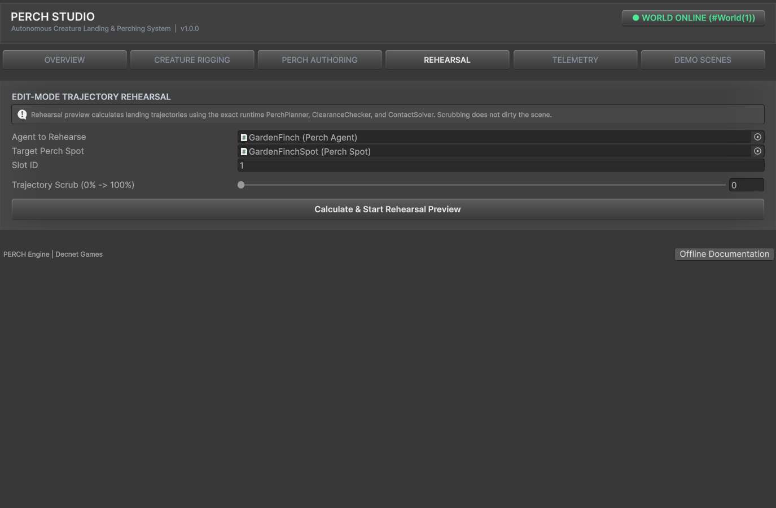This screenshot has height=508, width=776.
Task: Click the 'EDIT-MODE TRAJECTORY REHEARSAL' heading
Action: pos(91,97)
